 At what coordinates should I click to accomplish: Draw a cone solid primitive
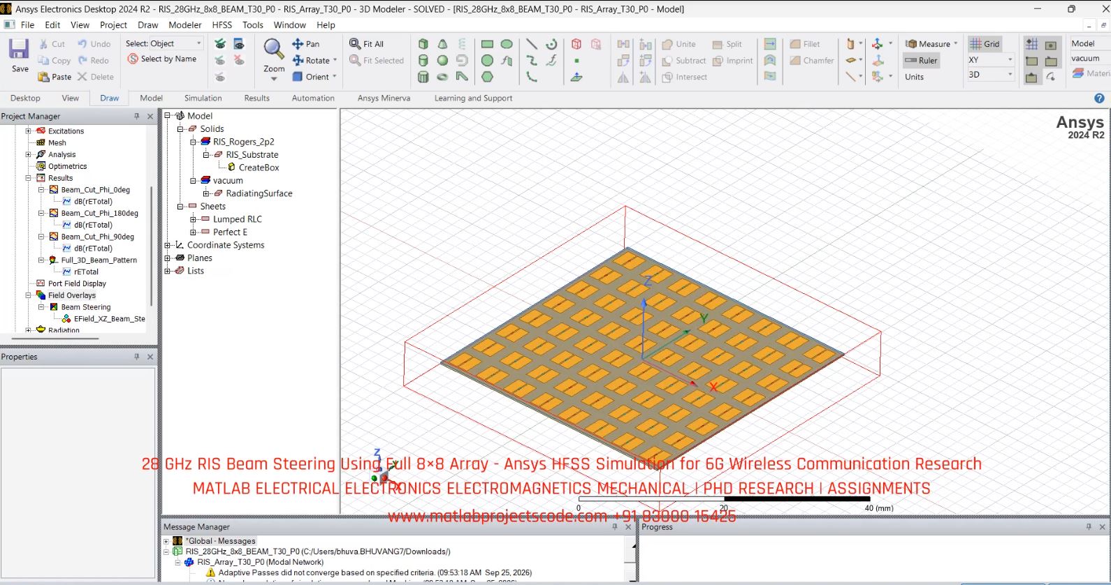pyautogui.click(x=442, y=43)
